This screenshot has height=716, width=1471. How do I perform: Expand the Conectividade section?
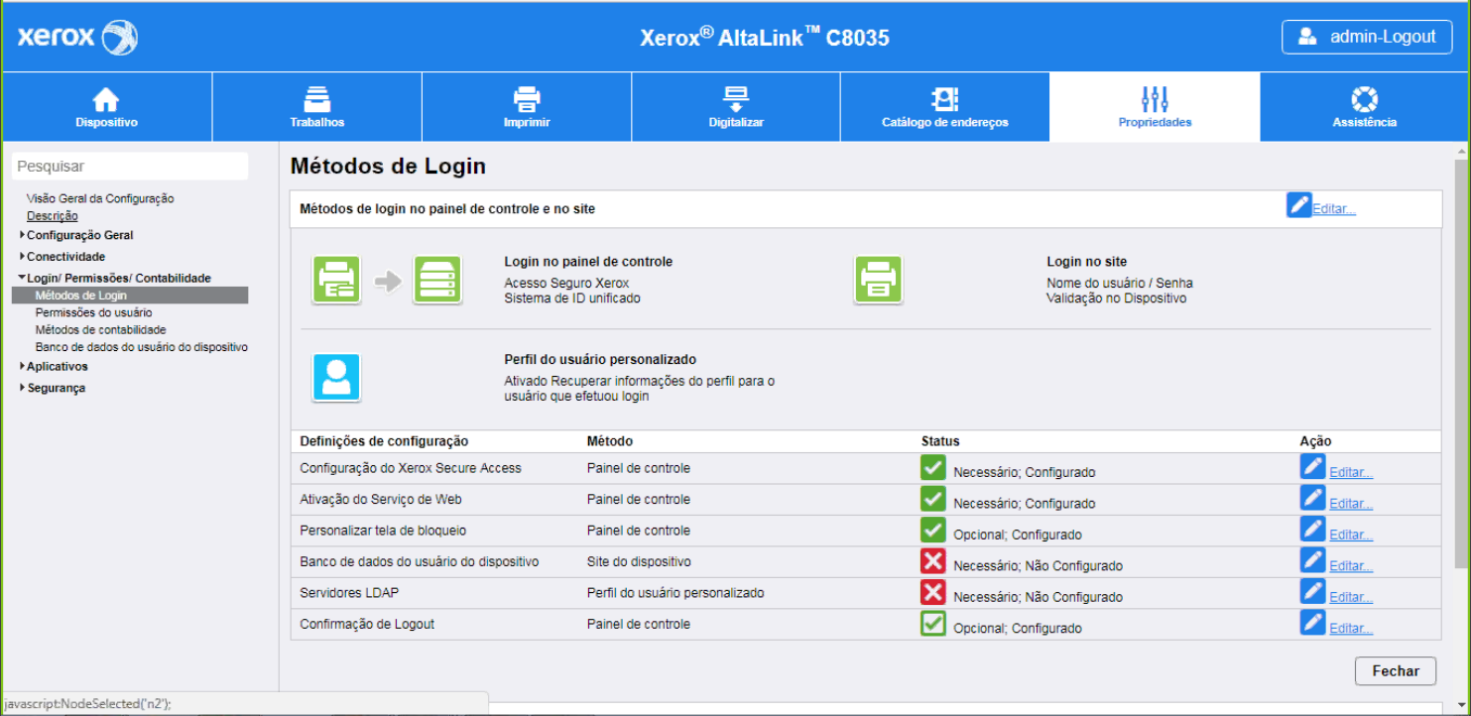[22, 257]
